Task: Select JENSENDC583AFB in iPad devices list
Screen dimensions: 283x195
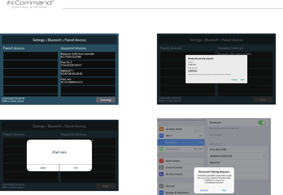Action: [x=238, y=156]
